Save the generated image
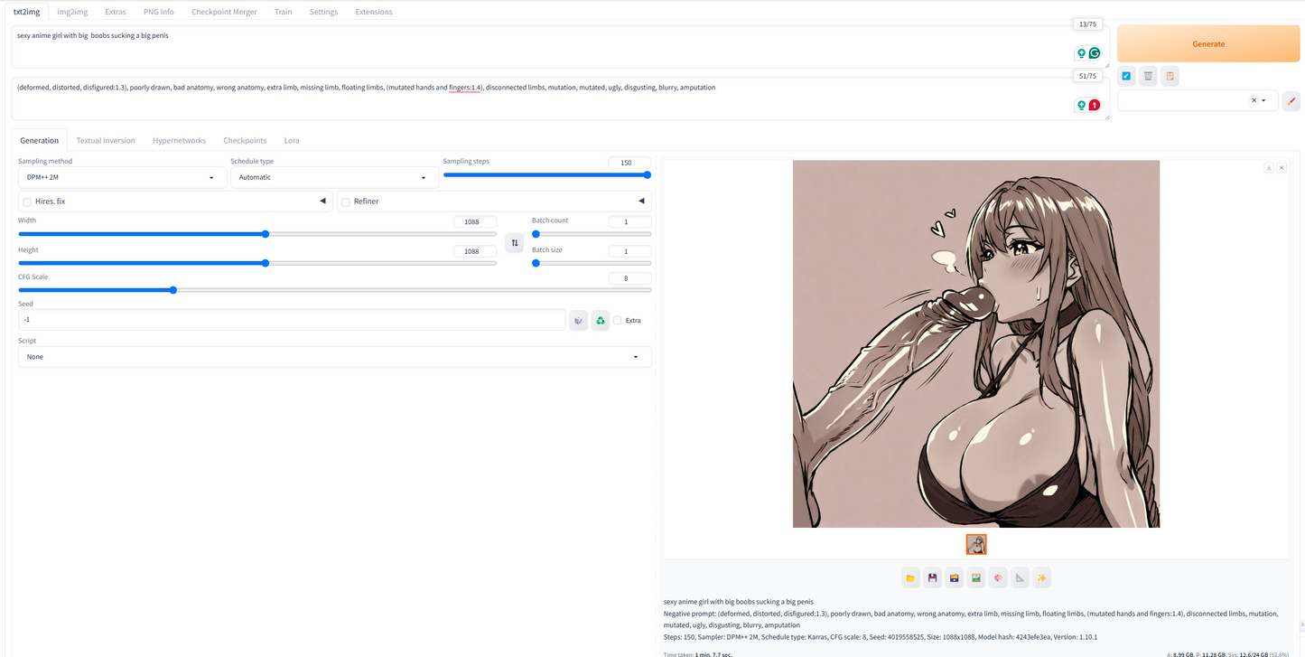 (x=932, y=577)
